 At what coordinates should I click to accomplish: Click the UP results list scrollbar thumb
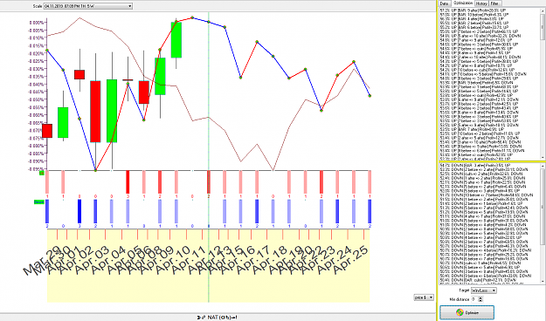point(543,26)
